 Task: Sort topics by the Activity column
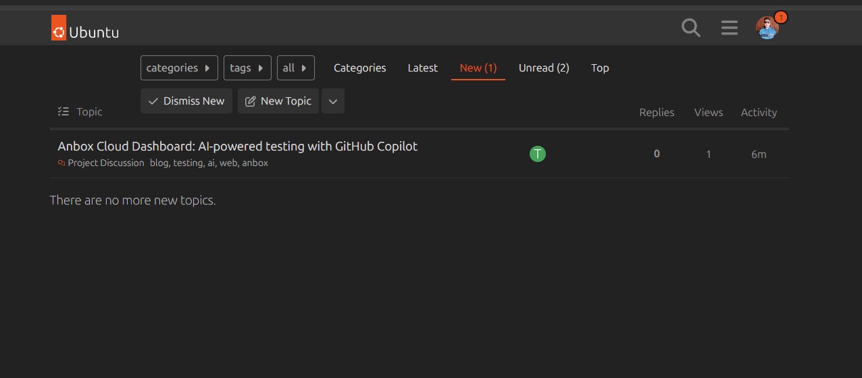pos(758,113)
